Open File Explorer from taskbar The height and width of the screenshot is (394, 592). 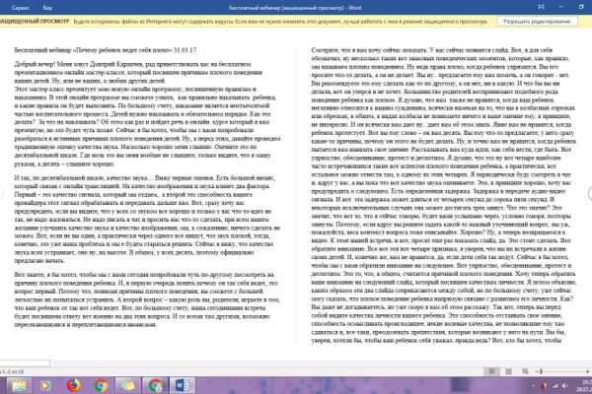click(x=19, y=385)
